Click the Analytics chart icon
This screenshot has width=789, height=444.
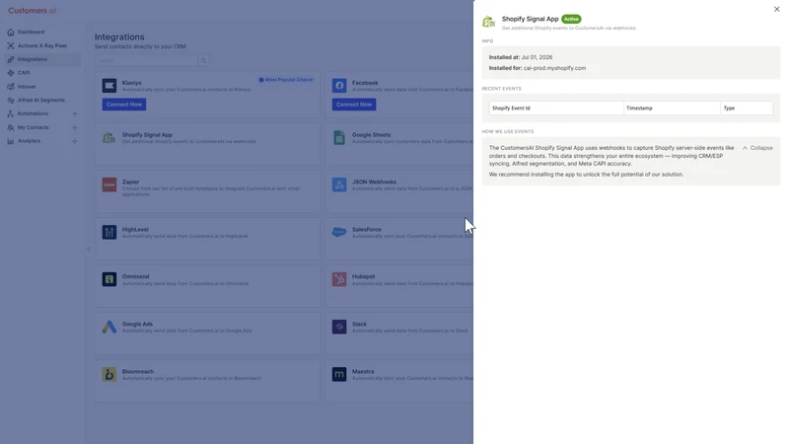(11, 141)
